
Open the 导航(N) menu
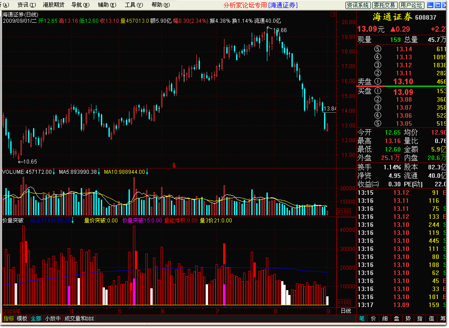[80, 5]
